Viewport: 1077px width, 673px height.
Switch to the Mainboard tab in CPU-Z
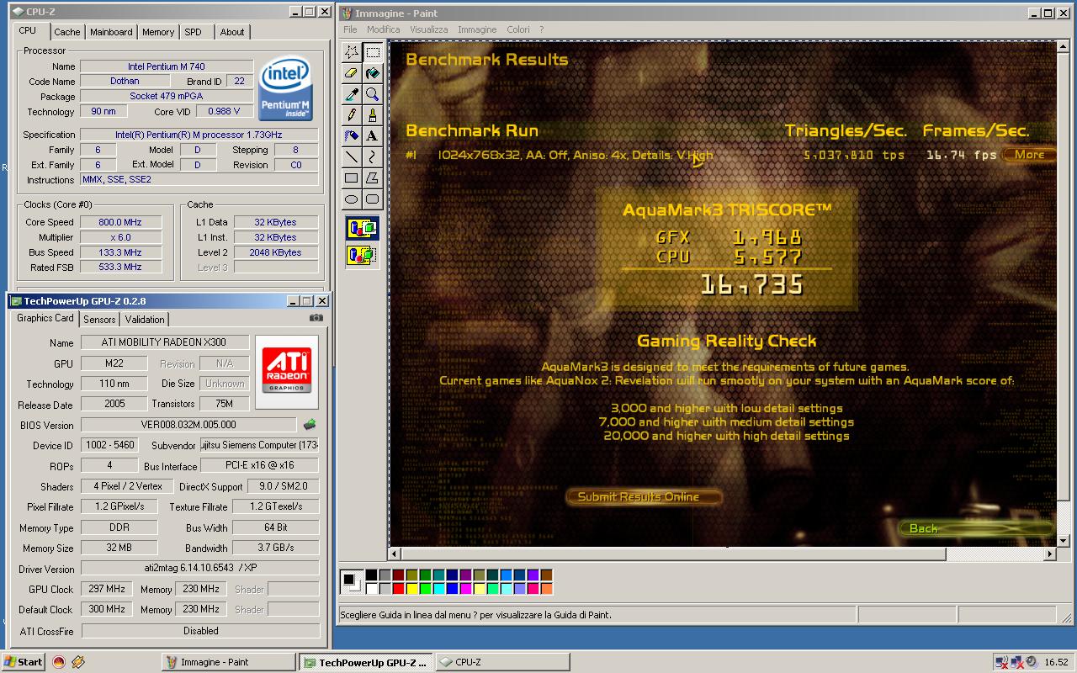coord(111,32)
